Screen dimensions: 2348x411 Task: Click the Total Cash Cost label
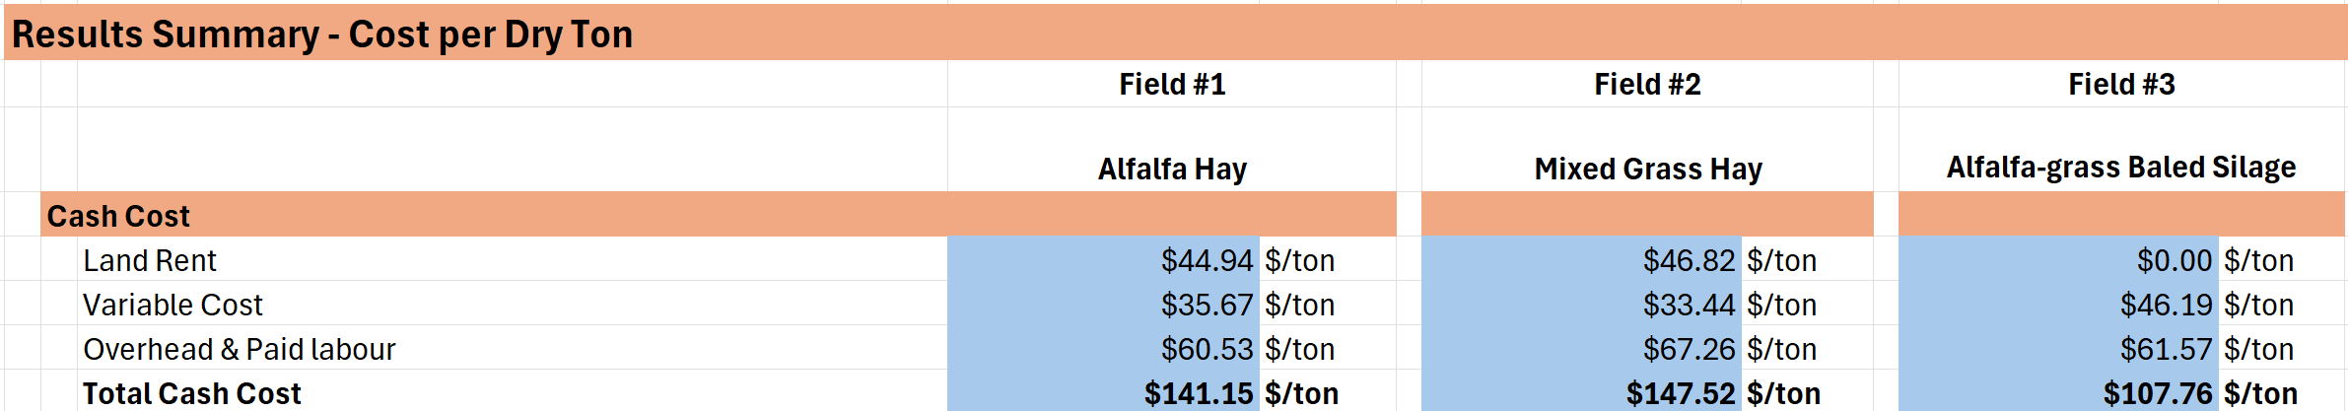point(191,393)
